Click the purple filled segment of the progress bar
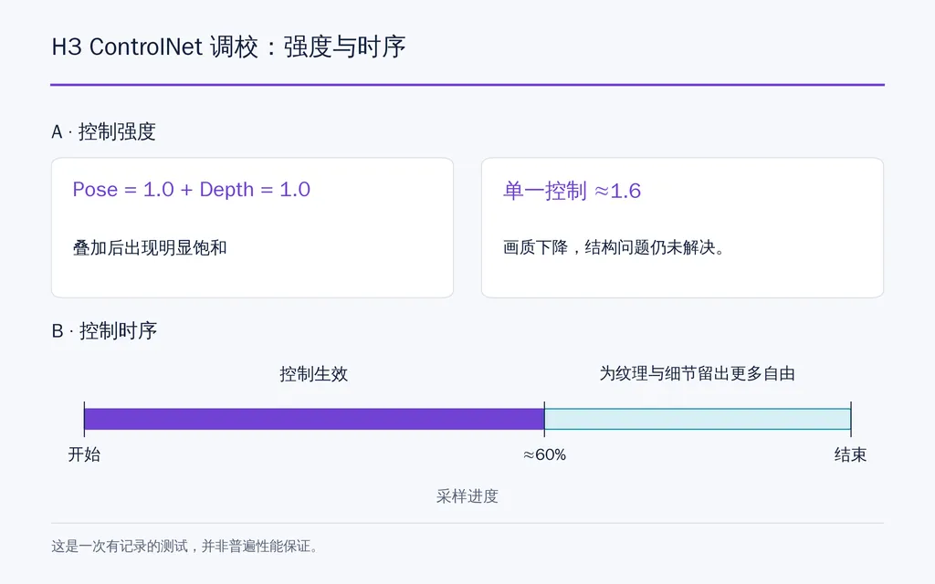Image resolution: width=935 pixels, height=584 pixels. pyautogui.click(x=314, y=419)
